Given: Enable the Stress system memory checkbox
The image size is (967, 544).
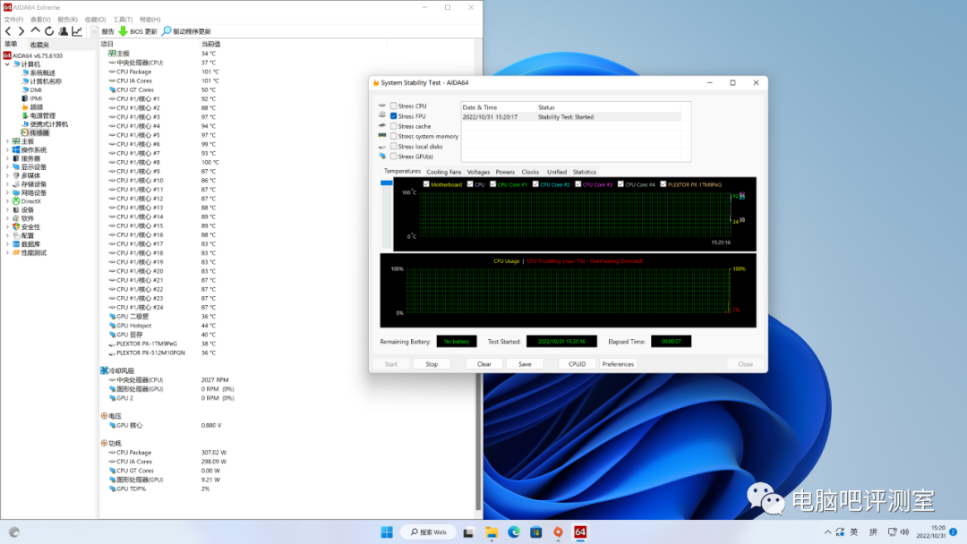Looking at the screenshot, I should [393, 136].
